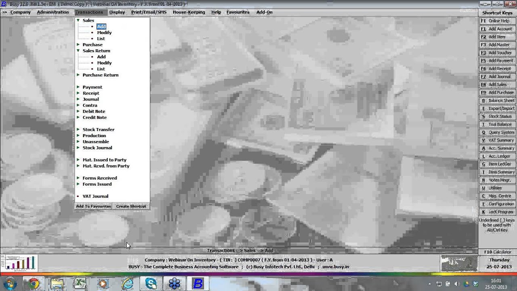Screen dimensions: 517x291
Task: Open VAT Journal entry
Action: point(95,196)
